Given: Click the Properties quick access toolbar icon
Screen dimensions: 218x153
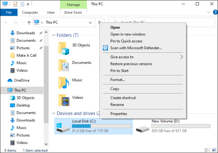Looking at the screenshot, I should click(x=15, y=4).
